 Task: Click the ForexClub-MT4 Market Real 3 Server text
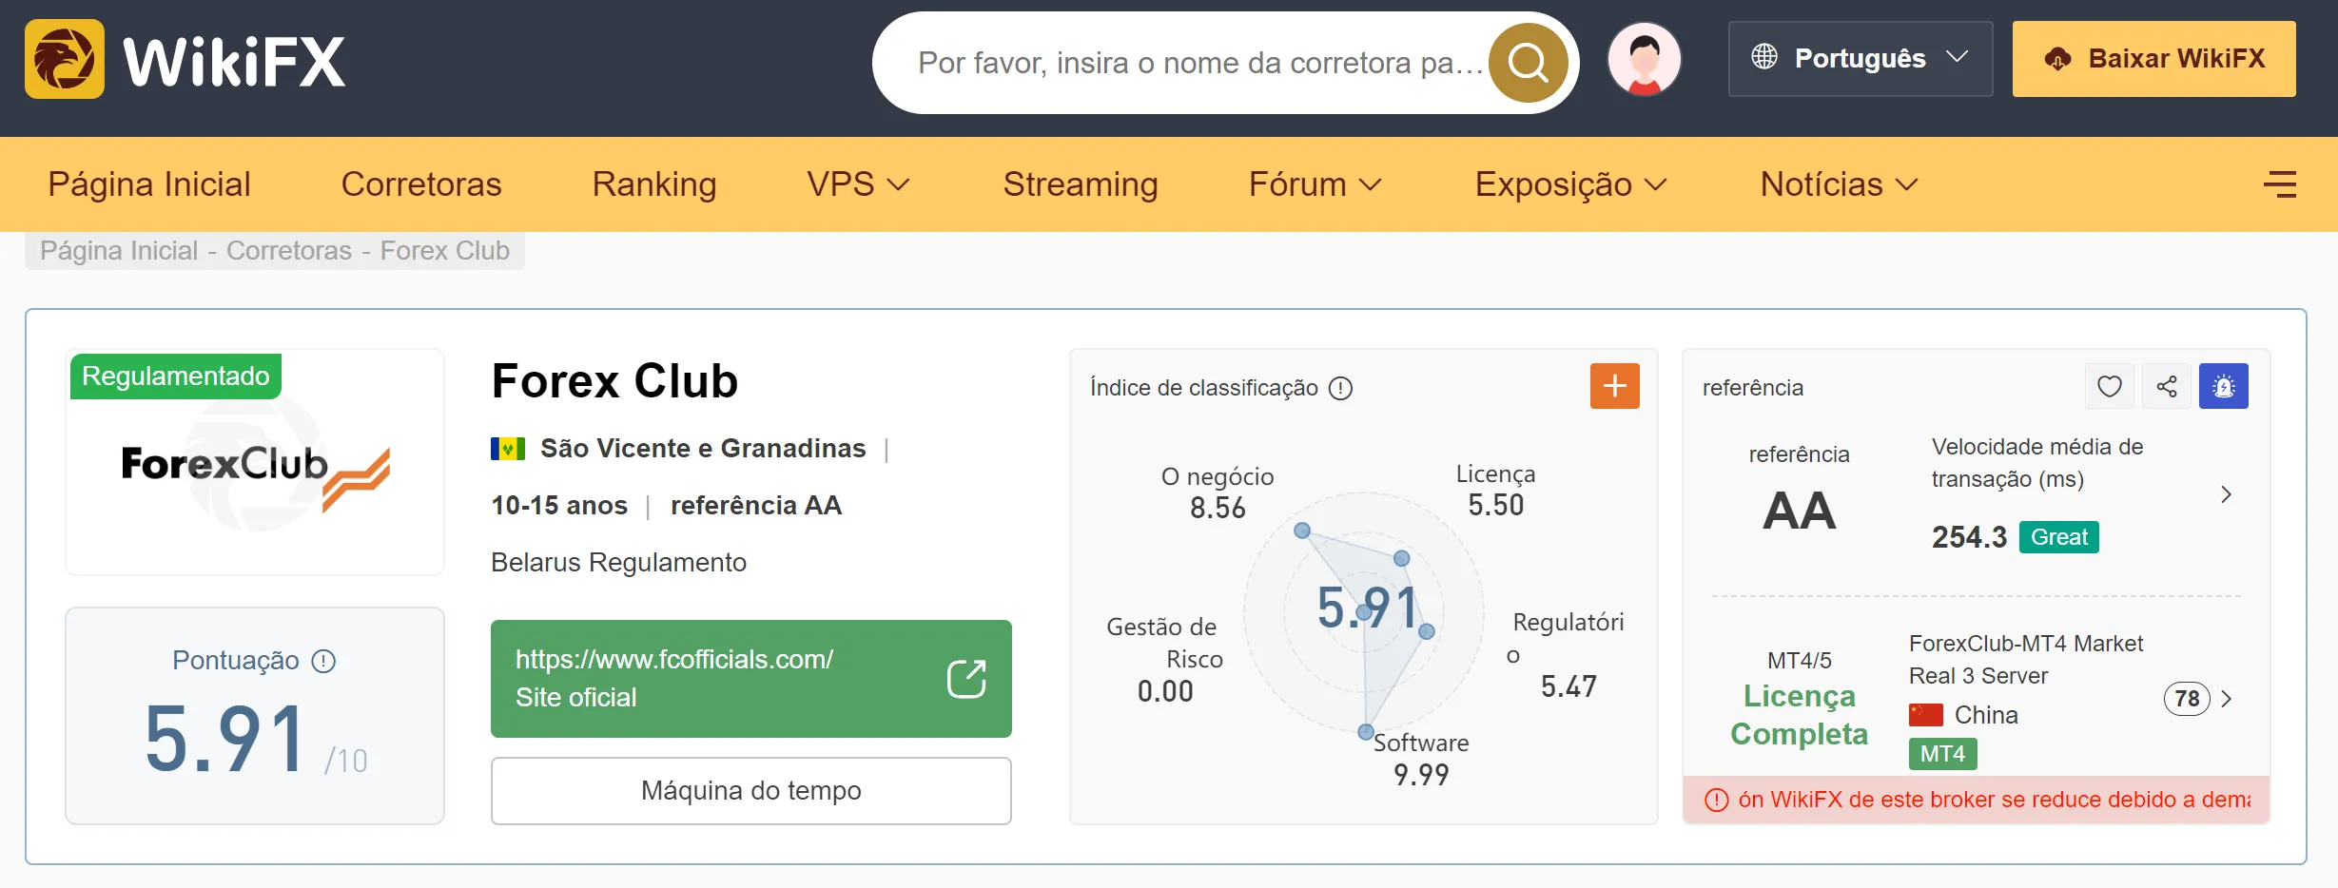pos(2026,660)
